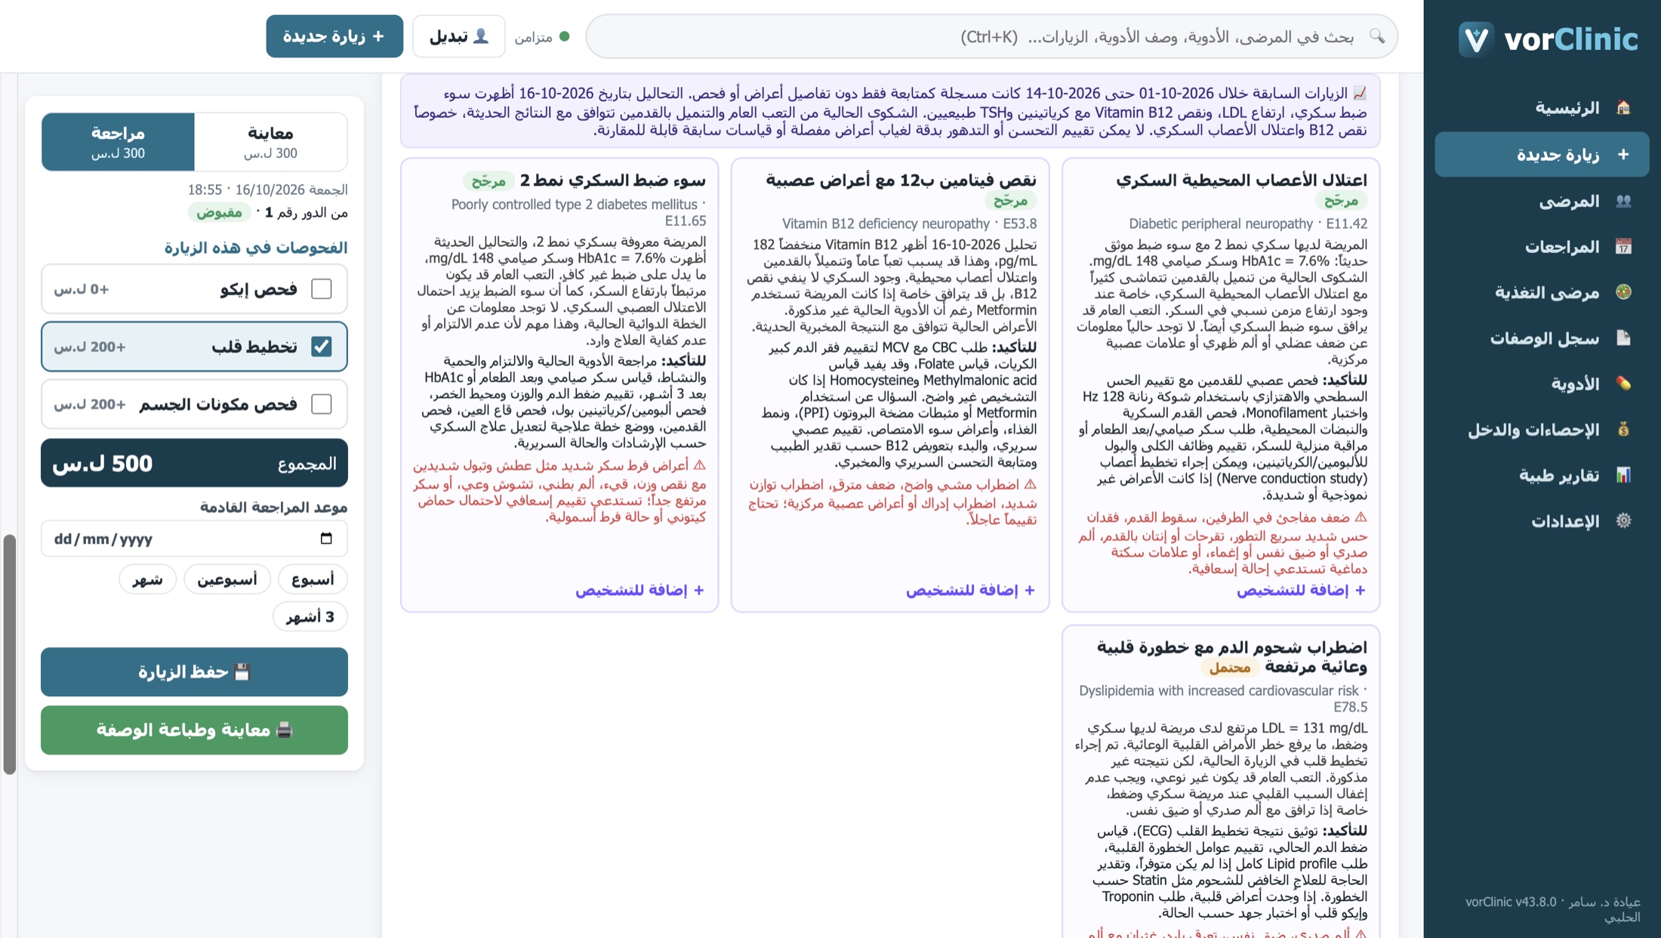The width and height of the screenshot is (1661, 938).
Task: Click the vorClinic logo
Action: 1548,39
